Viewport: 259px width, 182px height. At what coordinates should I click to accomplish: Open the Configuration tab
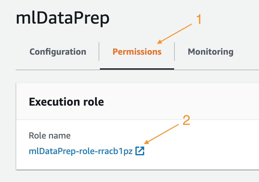[x=58, y=52]
